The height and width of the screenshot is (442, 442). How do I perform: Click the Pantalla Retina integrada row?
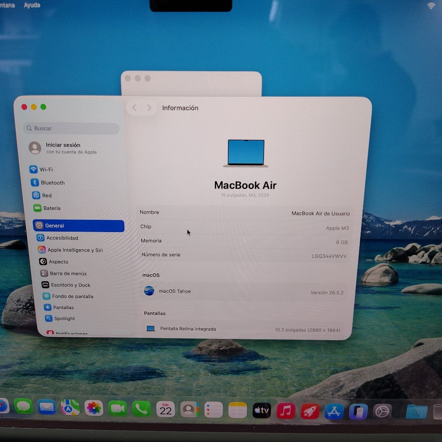[x=243, y=329]
